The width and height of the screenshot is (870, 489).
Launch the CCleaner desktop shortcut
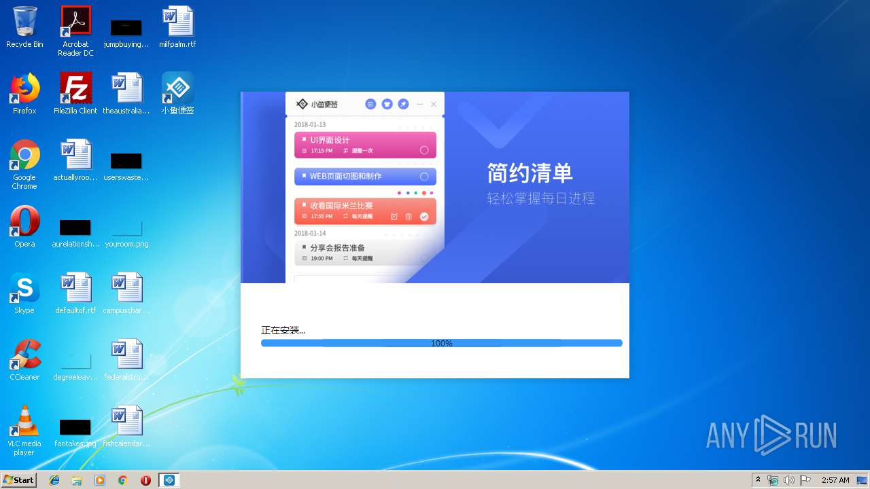coord(24,360)
